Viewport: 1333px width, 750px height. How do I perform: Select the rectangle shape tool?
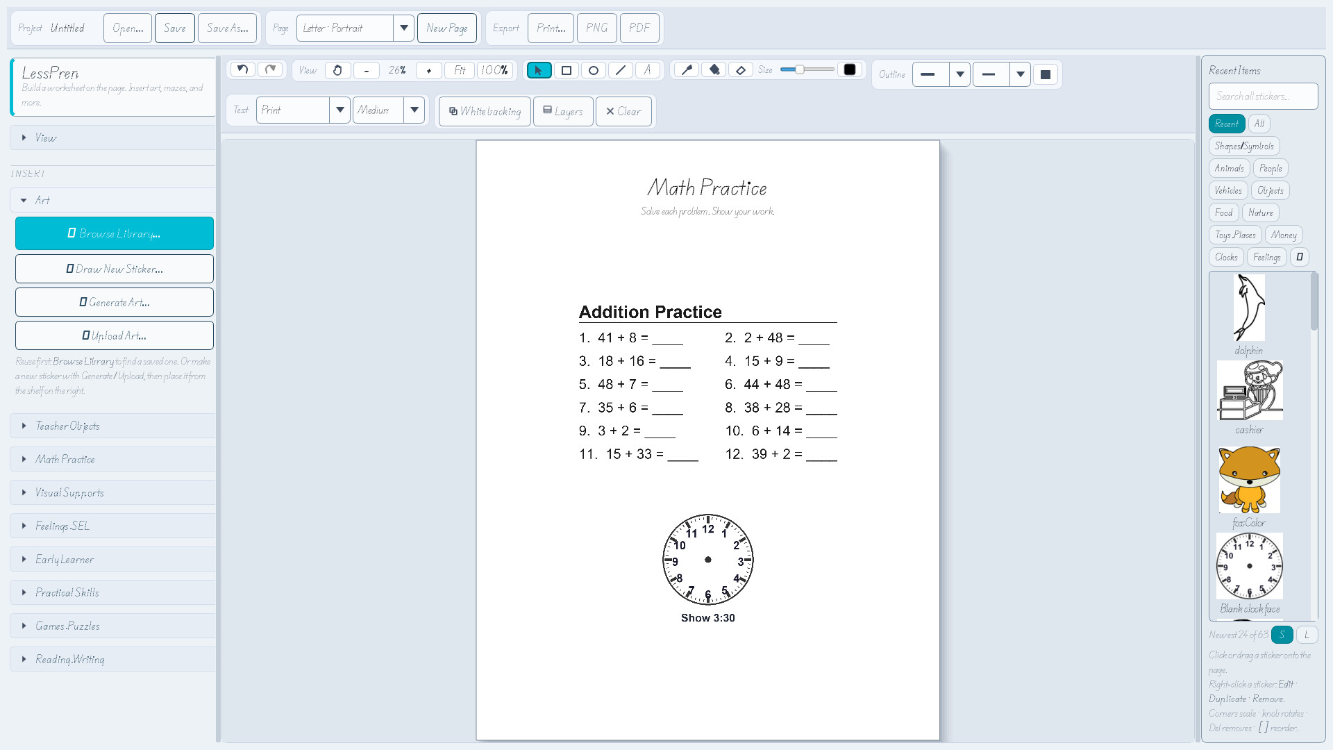(x=567, y=70)
